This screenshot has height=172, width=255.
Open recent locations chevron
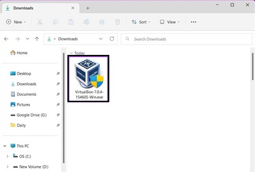pyautogui.click(x=27, y=39)
